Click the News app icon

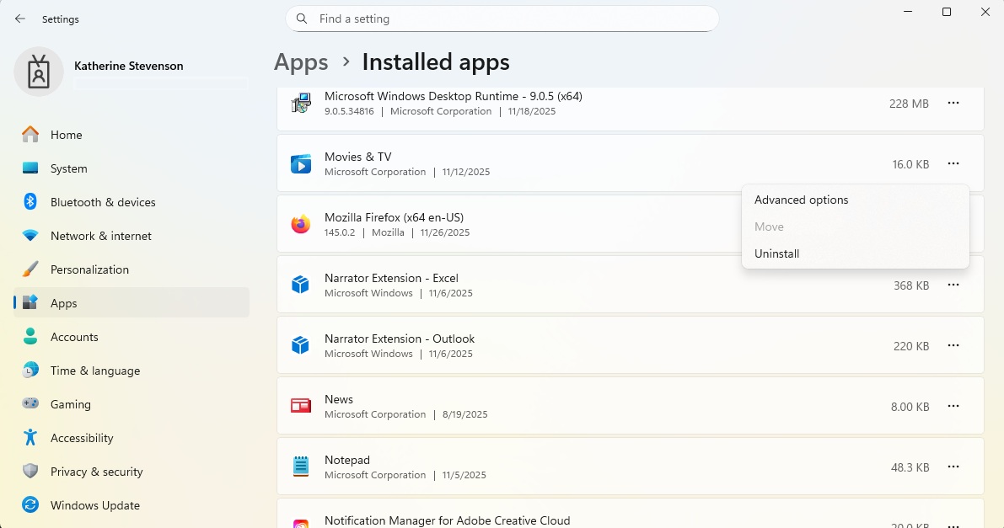pos(301,406)
